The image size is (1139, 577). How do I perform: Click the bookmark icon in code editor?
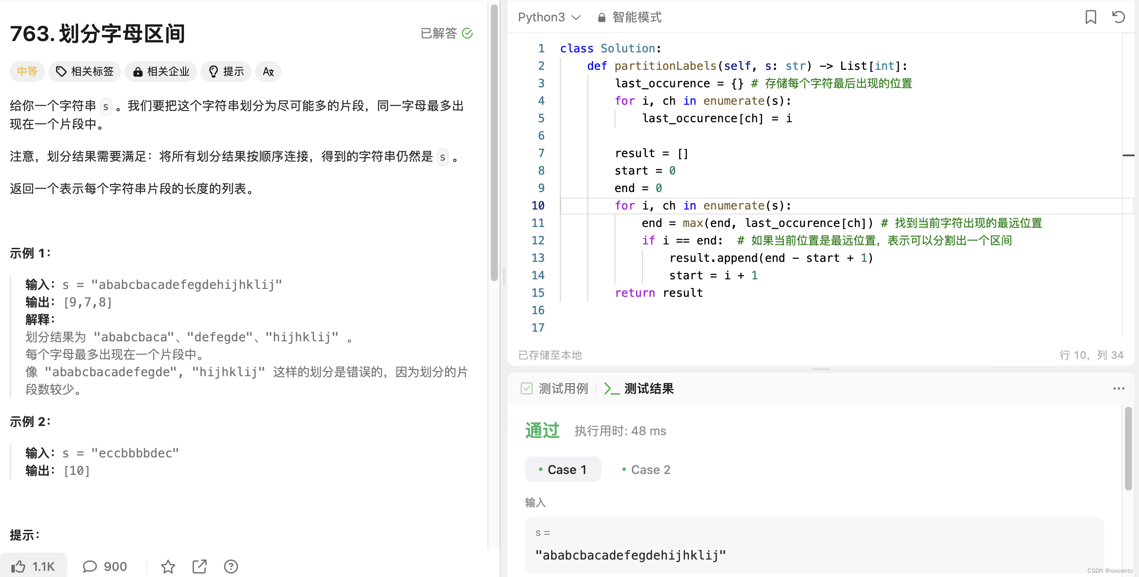click(1091, 17)
